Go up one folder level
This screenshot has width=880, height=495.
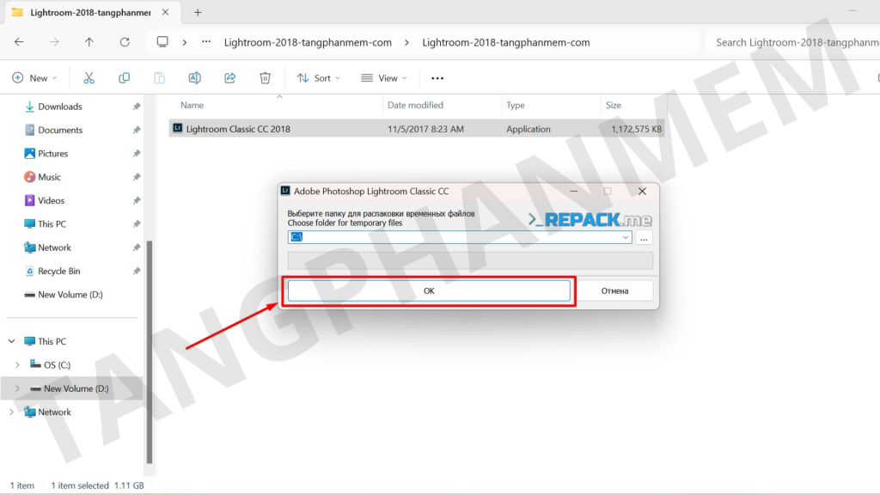point(89,42)
